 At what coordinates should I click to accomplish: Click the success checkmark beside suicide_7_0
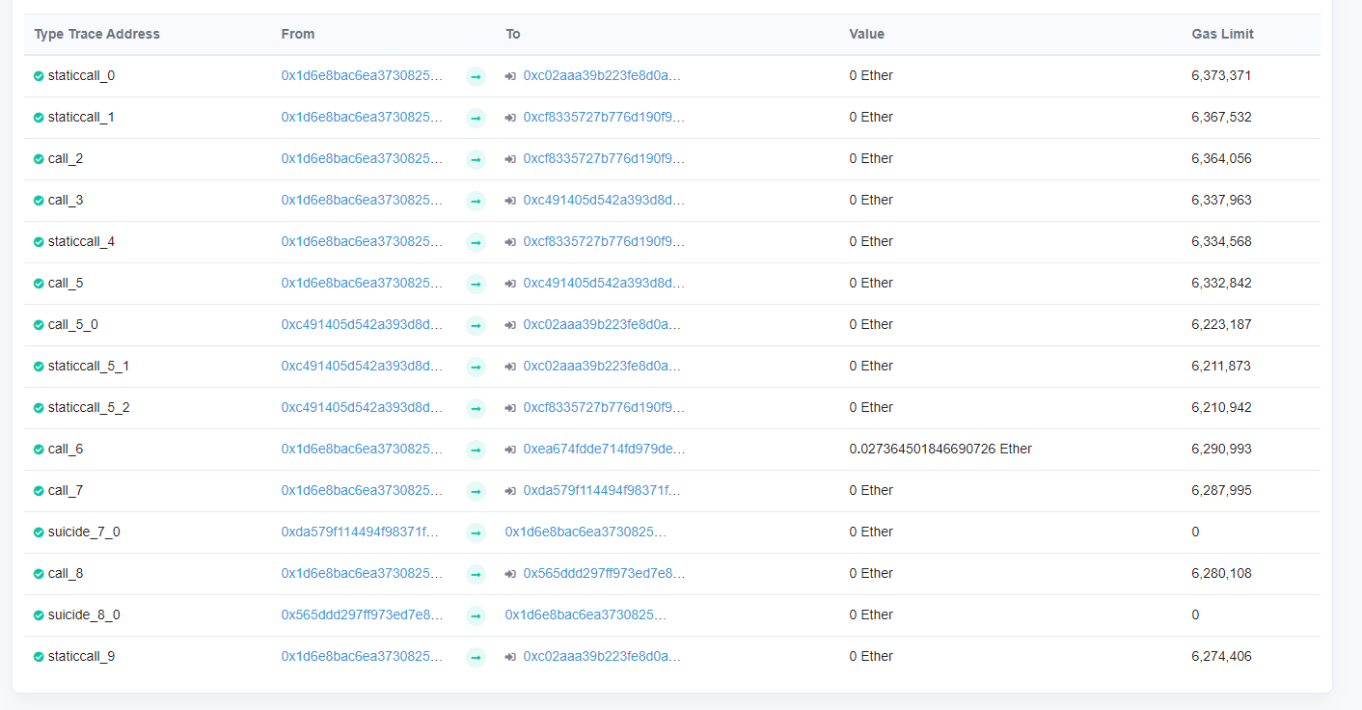pyautogui.click(x=39, y=532)
